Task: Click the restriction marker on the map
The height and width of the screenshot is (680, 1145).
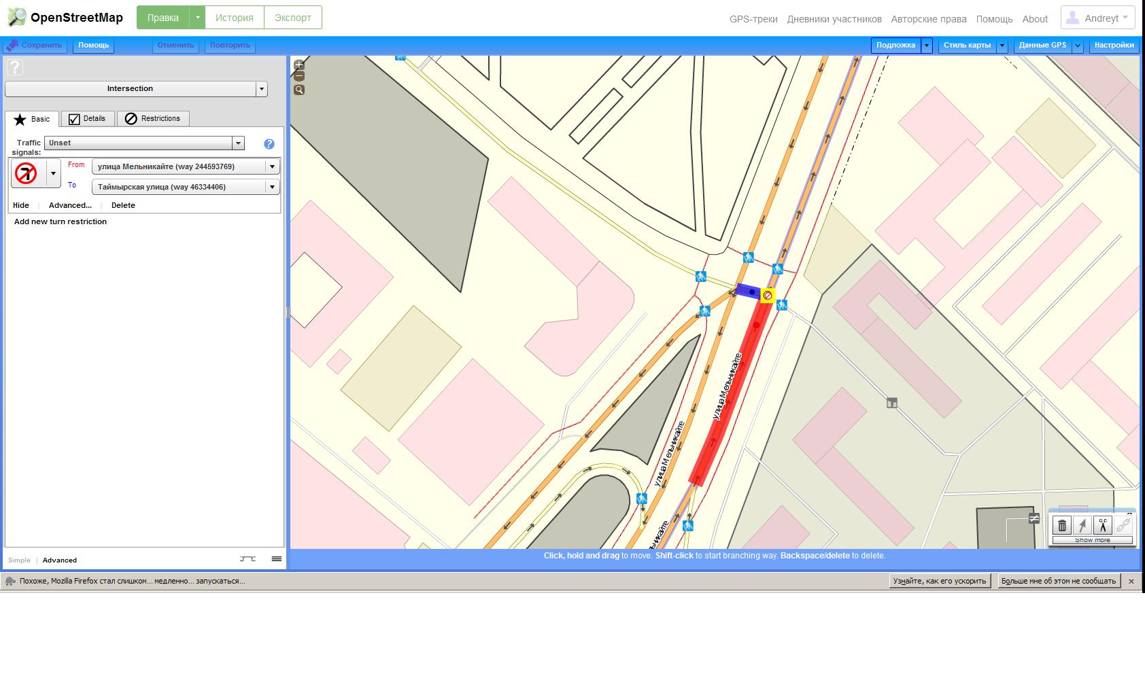Action: pyautogui.click(x=768, y=296)
